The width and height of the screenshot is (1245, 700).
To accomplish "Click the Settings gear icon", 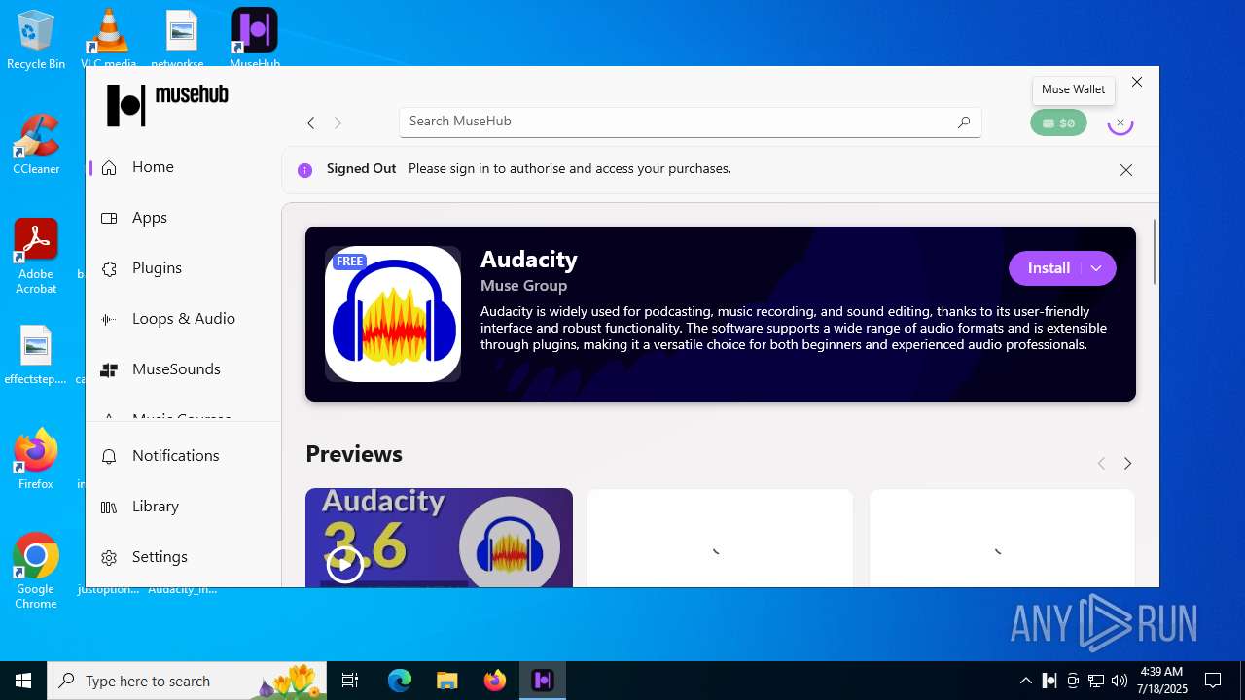I will tap(109, 557).
